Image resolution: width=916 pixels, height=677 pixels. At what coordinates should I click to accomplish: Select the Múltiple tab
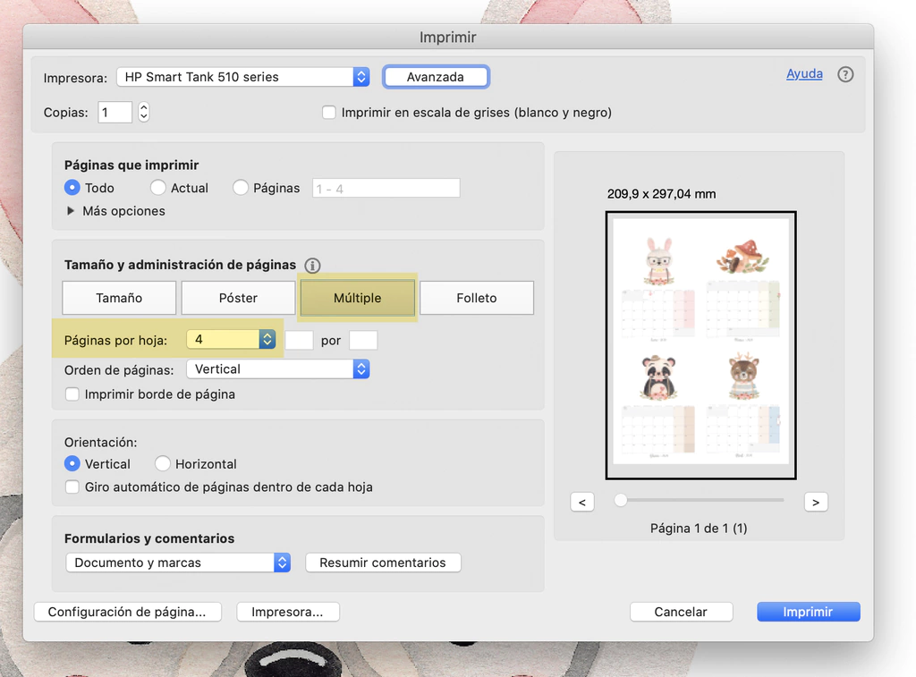[358, 298]
